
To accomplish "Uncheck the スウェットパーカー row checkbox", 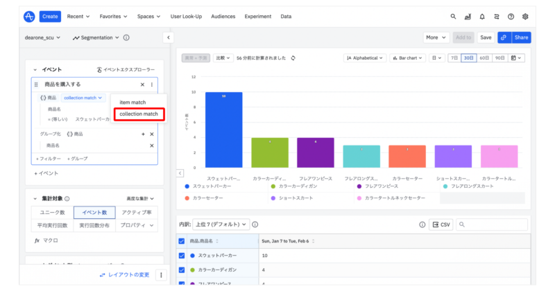I will click(182, 256).
